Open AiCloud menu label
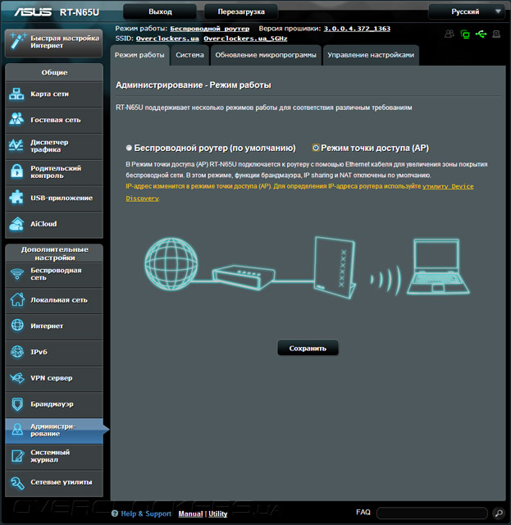 43,224
